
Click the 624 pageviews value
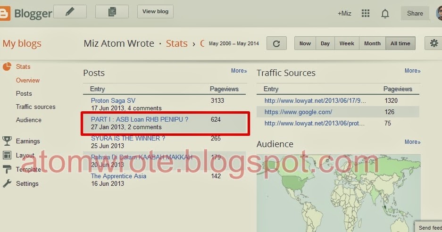tap(216, 119)
